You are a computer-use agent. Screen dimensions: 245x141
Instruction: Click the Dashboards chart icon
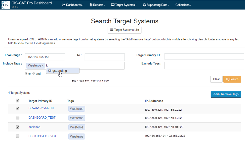pyautogui.click(x=64, y=5)
